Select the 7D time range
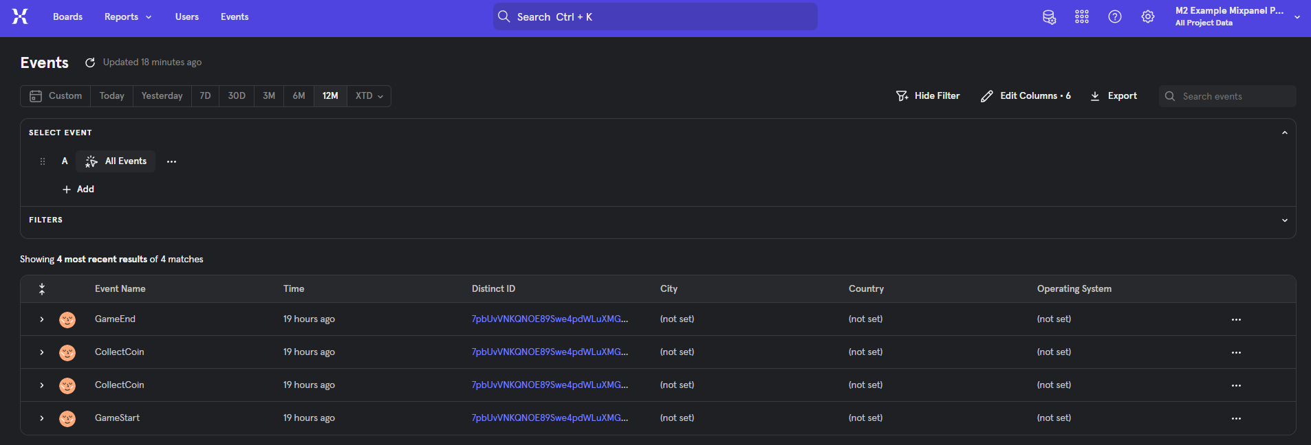The image size is (1311, 445). (x=205, y=96)
